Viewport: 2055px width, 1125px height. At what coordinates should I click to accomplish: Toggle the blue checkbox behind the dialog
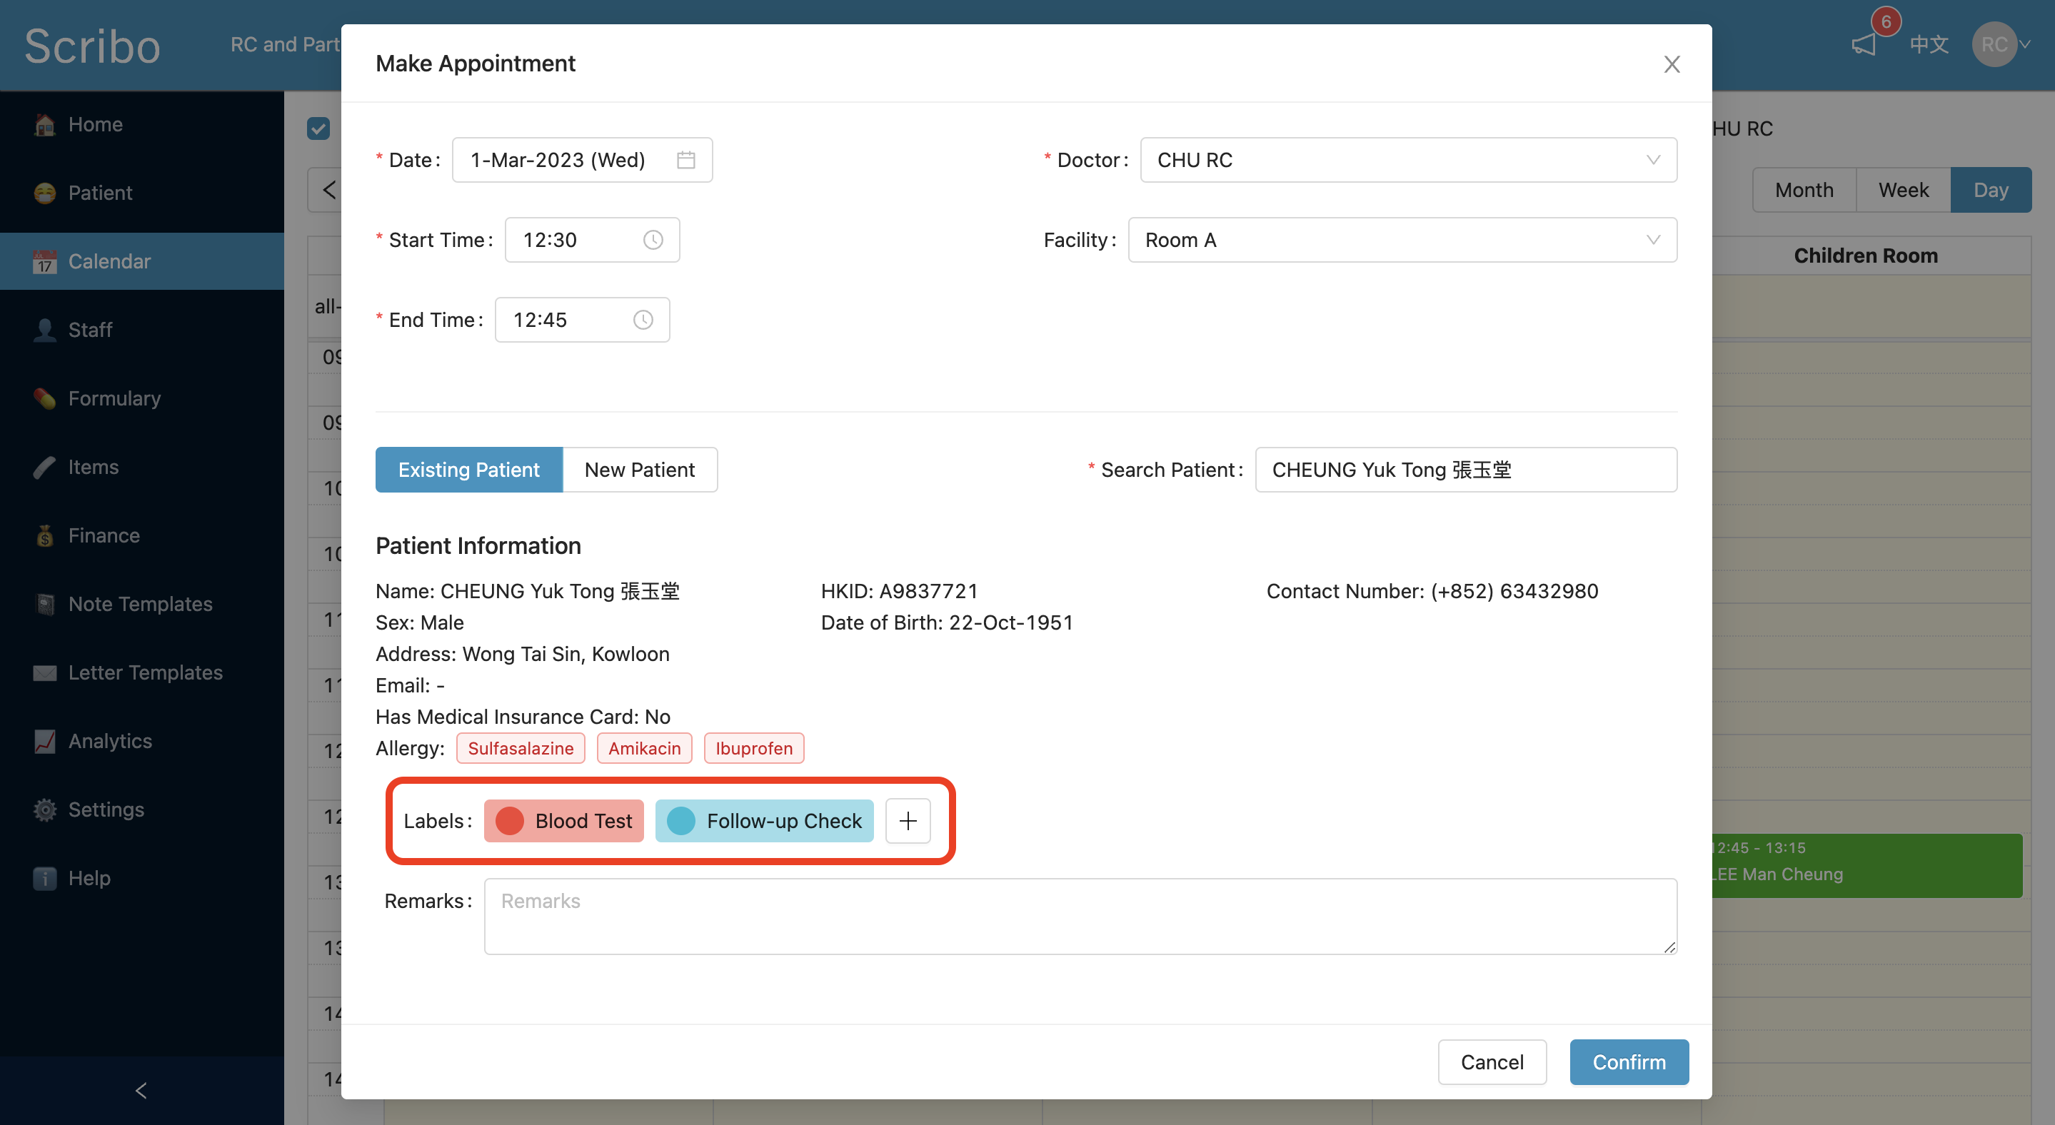[x=318, y=128]
